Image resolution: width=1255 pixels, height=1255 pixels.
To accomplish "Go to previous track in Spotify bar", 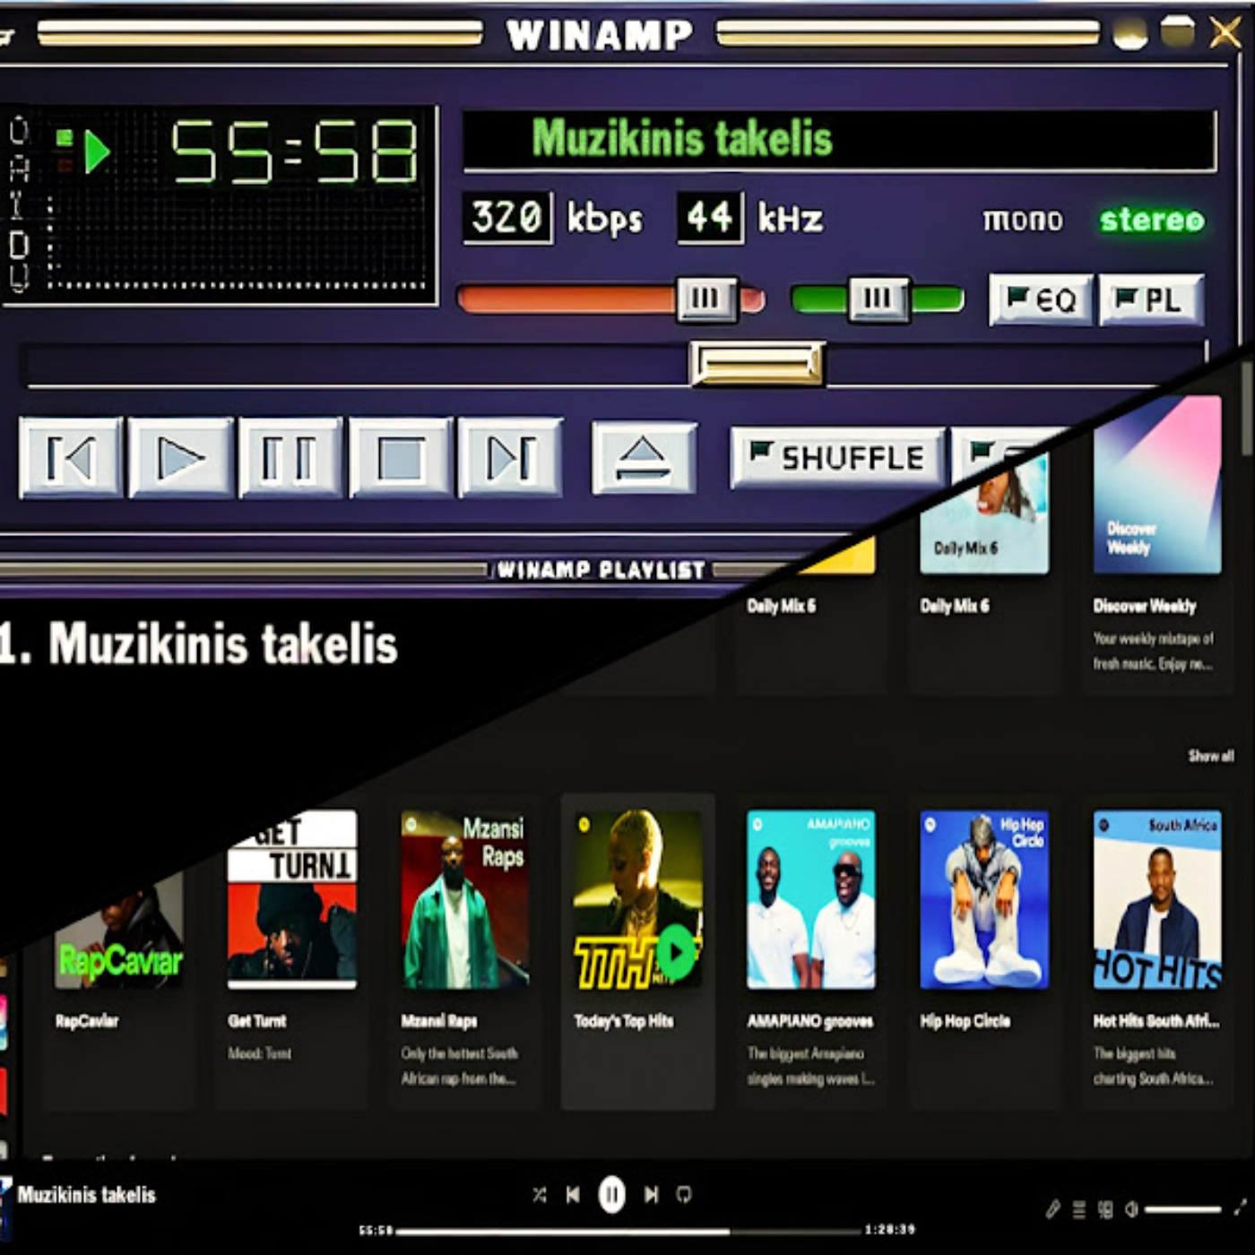I will point(573,1195).
